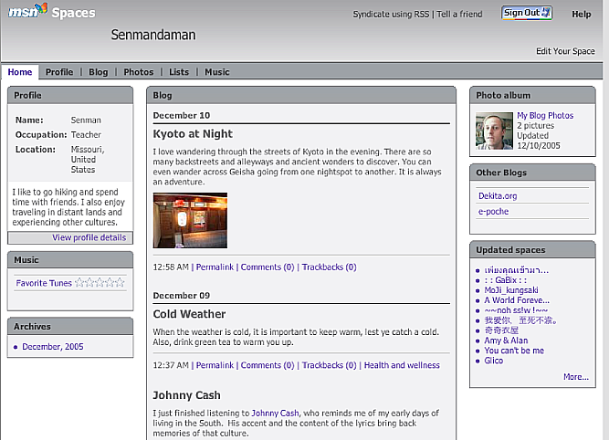Click Syndicate using RSS
The width and height of the screenshot is (609, 440).
click(391, 14)
